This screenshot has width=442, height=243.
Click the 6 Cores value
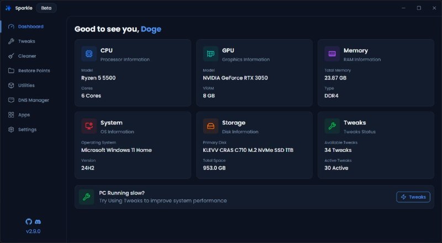(x=91, y=96)
